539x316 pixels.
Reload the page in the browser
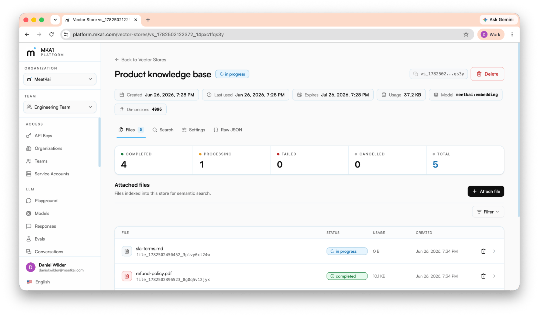[x=52, y=34]
